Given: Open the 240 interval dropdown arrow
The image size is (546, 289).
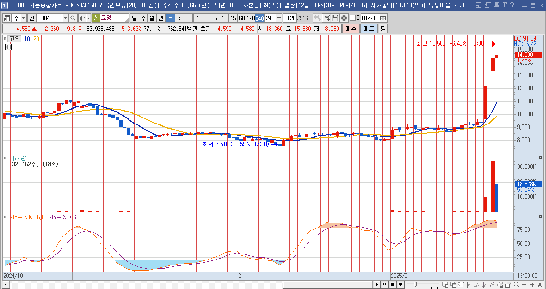Looking at the screenshot, I should 279,18.
